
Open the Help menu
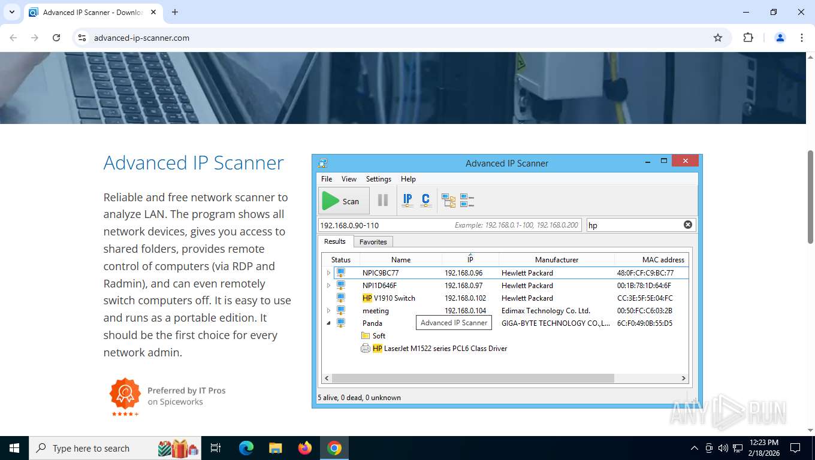tap(408, 179)
